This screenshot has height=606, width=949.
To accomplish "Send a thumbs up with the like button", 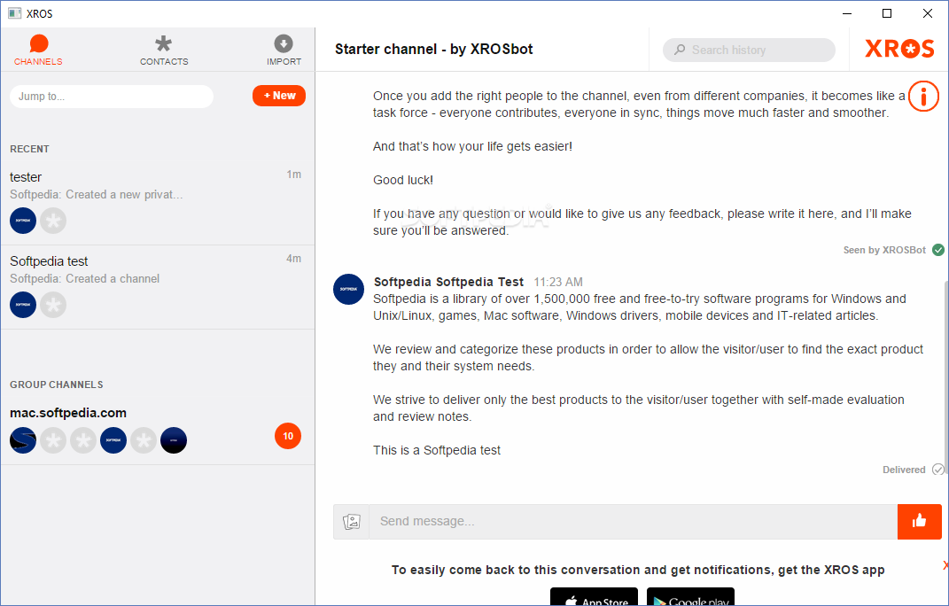I will coord(920,521).
